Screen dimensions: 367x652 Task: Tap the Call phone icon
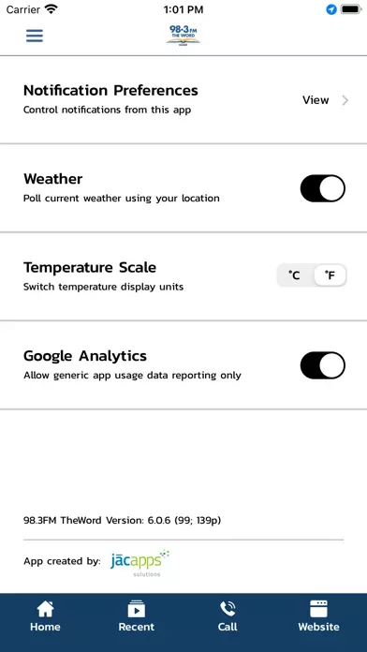pyautogui.click(x=228, y=609)
